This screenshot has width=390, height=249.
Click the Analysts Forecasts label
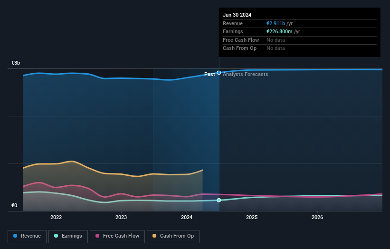pos(245,75)
